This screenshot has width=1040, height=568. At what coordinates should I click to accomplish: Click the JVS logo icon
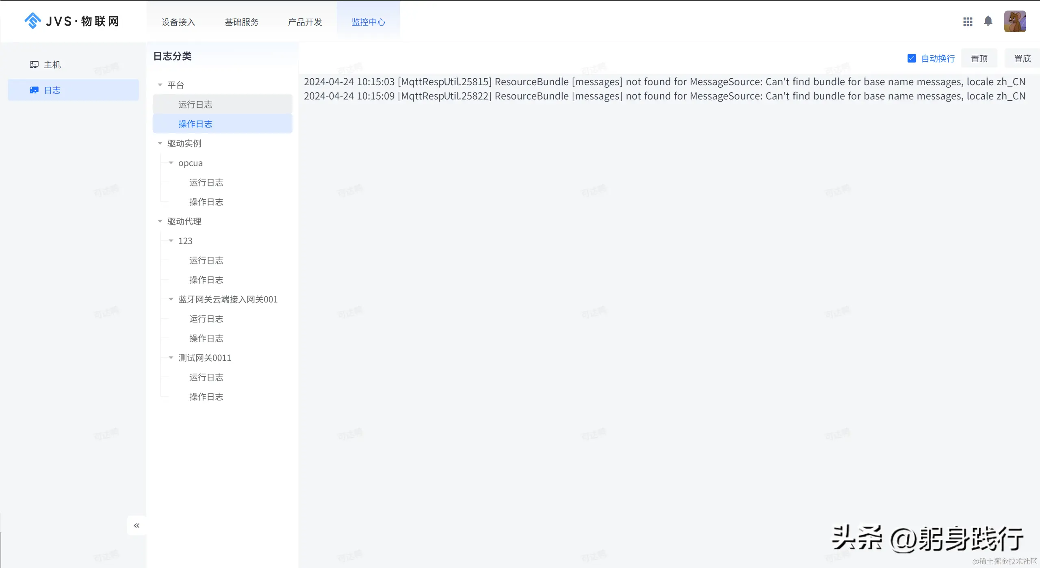coord(33,21)
